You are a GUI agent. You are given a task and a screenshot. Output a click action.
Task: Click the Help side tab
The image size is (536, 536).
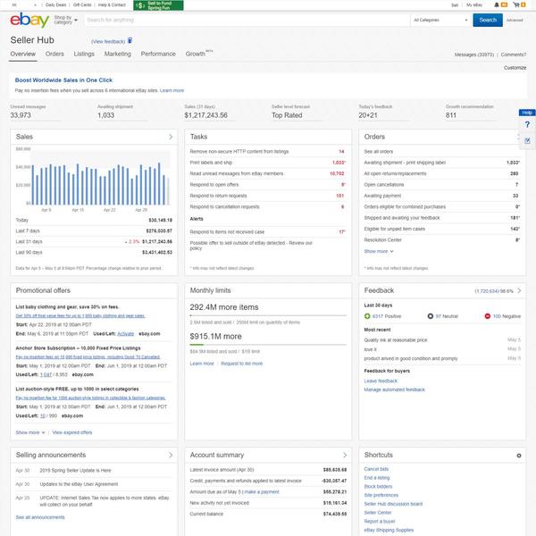[527, 113]
